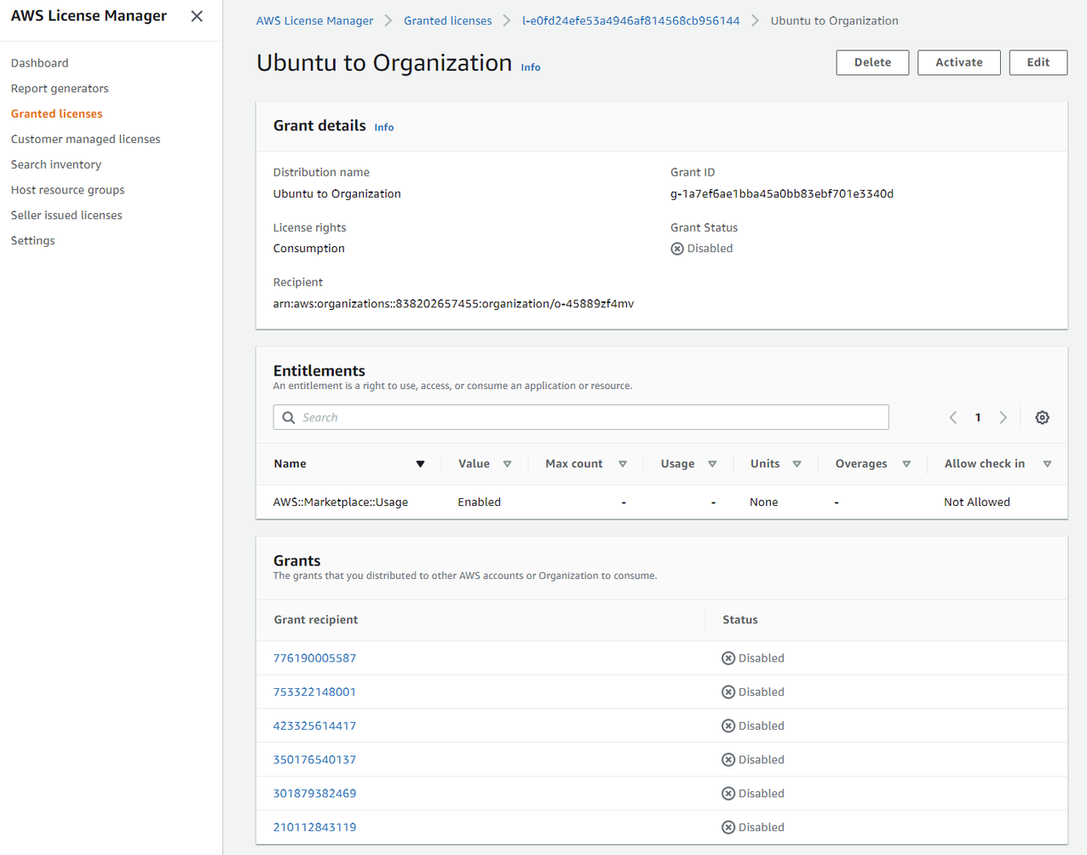Open Info link beside Grant details
Screen dimensions: 1087x855
point(384,127)
